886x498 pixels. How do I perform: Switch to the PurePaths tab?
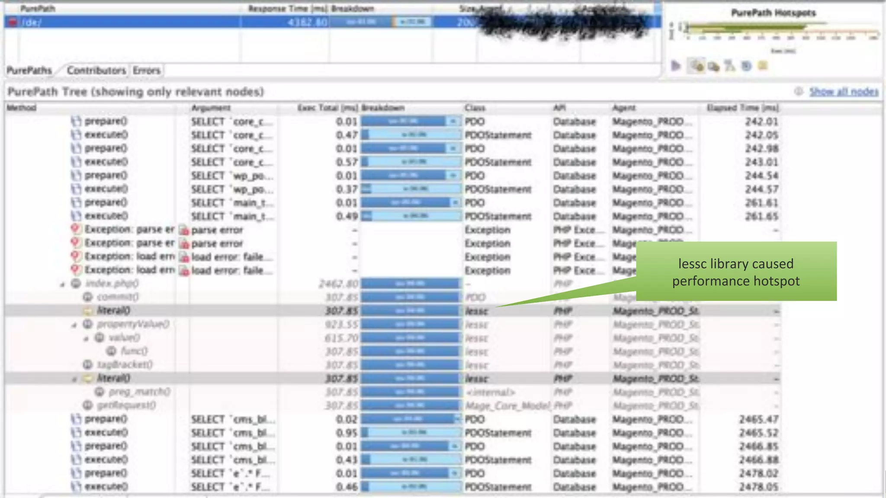[29, 70]
